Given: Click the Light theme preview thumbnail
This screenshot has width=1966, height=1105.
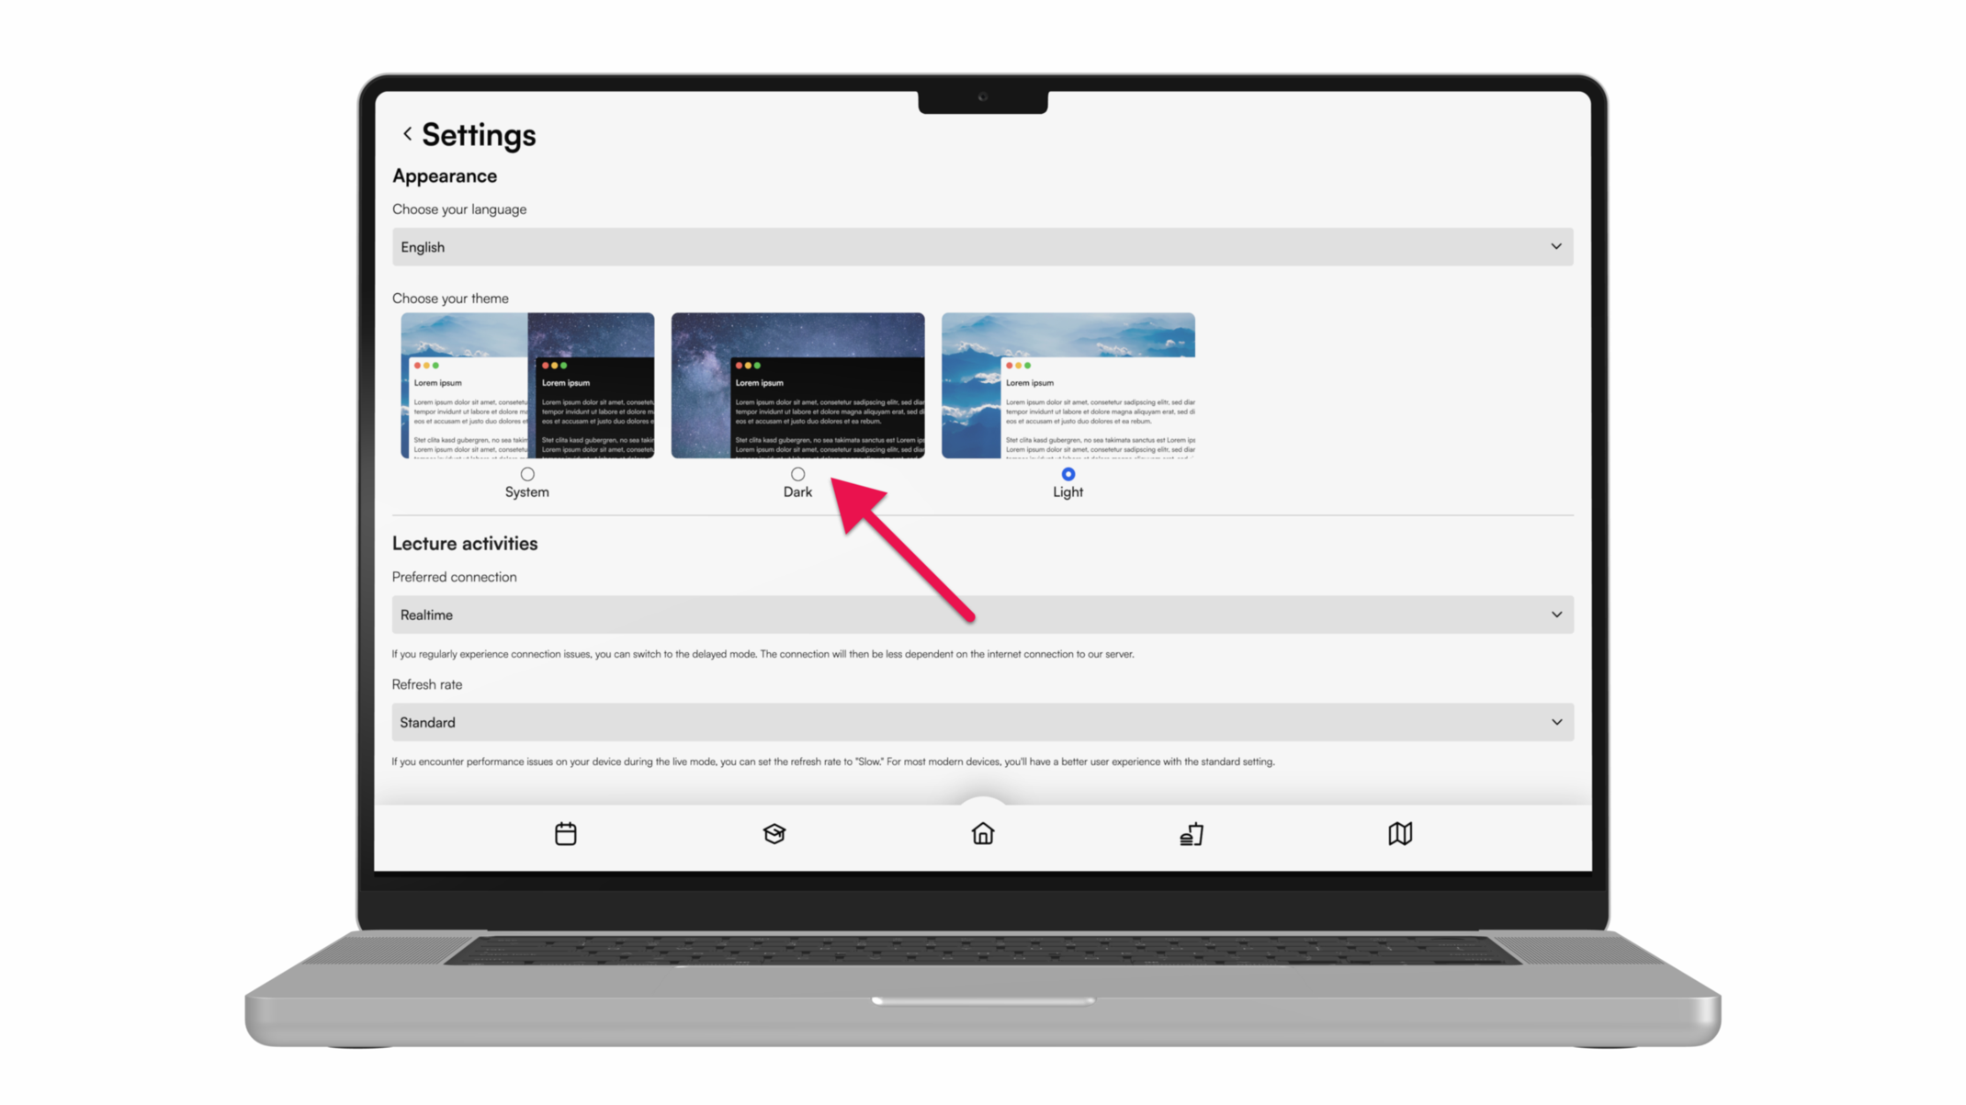Looking at the screenshot, I should pyautogui.click(x=1068, y=385).
